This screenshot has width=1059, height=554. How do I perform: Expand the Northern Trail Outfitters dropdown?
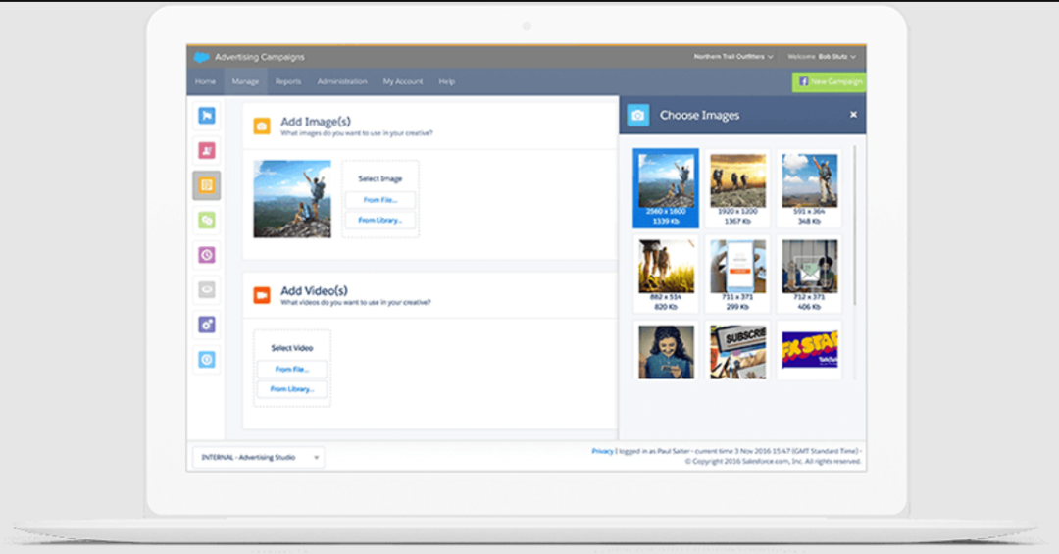[x=733, y=57]
